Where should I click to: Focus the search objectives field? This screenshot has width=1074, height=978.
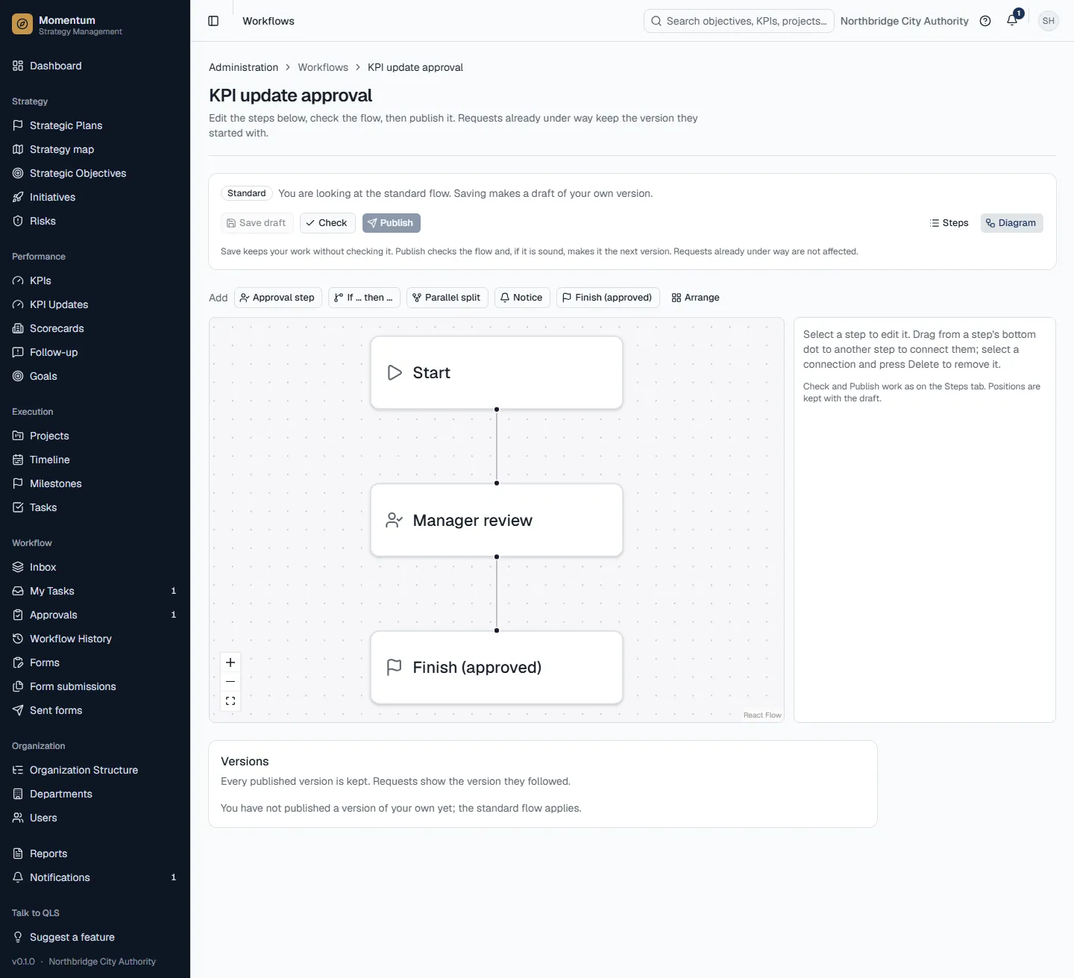(739, 21)
